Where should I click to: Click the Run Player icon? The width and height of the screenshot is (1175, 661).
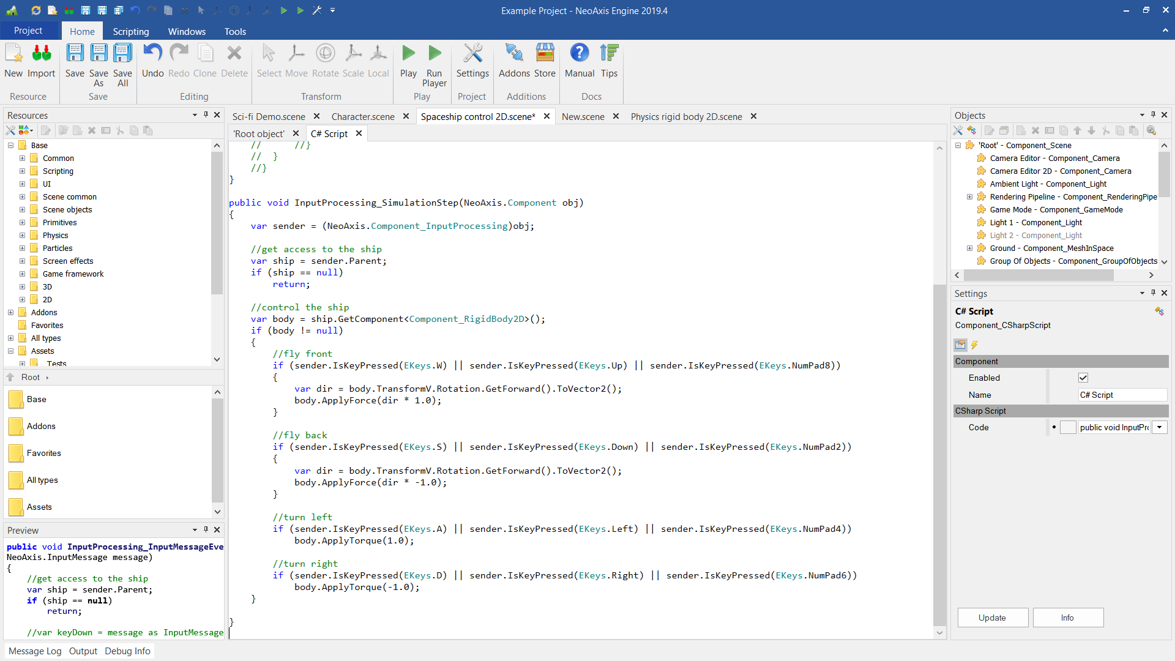click(434, 54)
